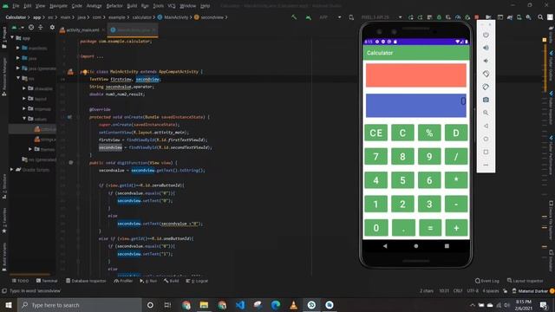Click Android phone home navigation button
This screenshot has width=555, height=312.
tap(416, 246)
